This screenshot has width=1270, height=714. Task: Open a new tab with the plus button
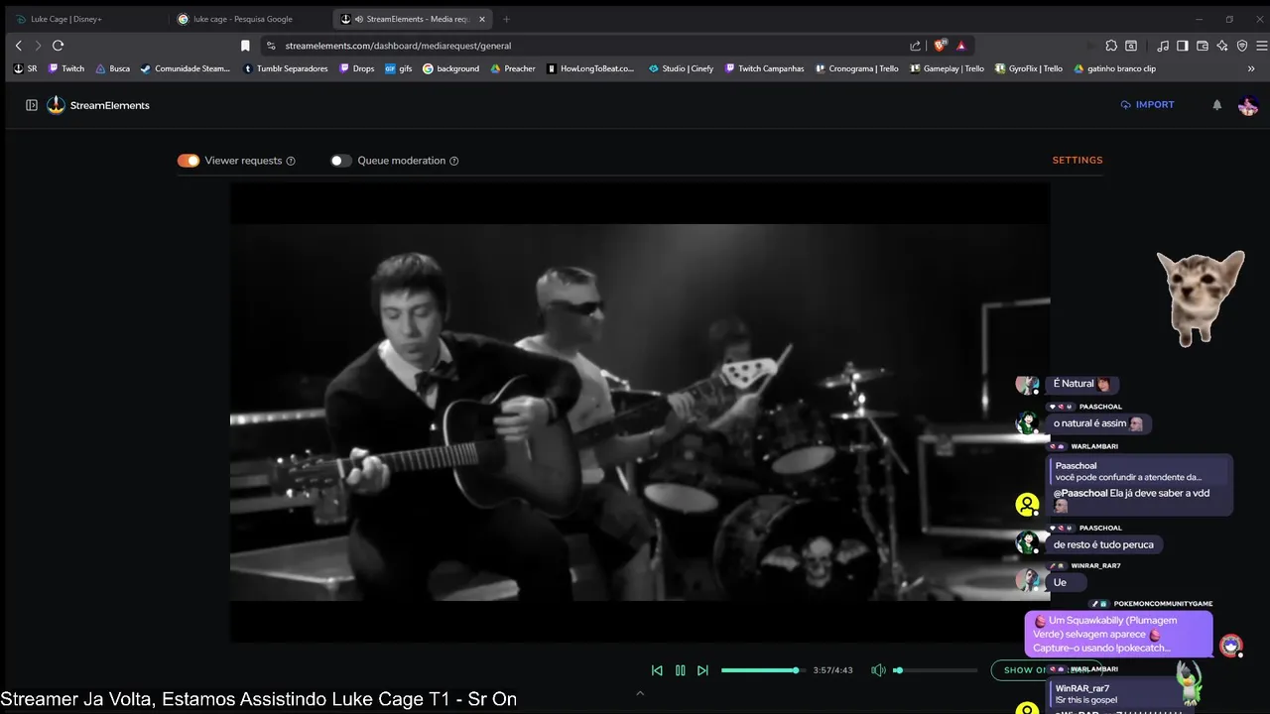point(506,19)
